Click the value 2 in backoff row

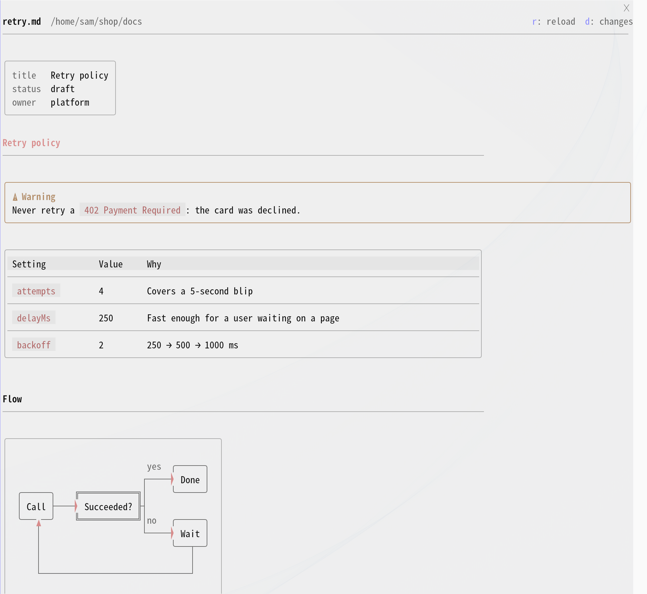pos(101,345)
